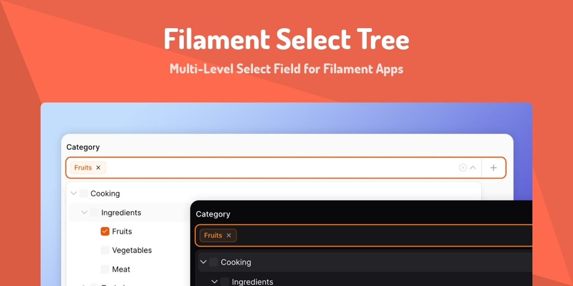
Task: Select the Vegetables tree item label
Action: click(x=132, y=250)
